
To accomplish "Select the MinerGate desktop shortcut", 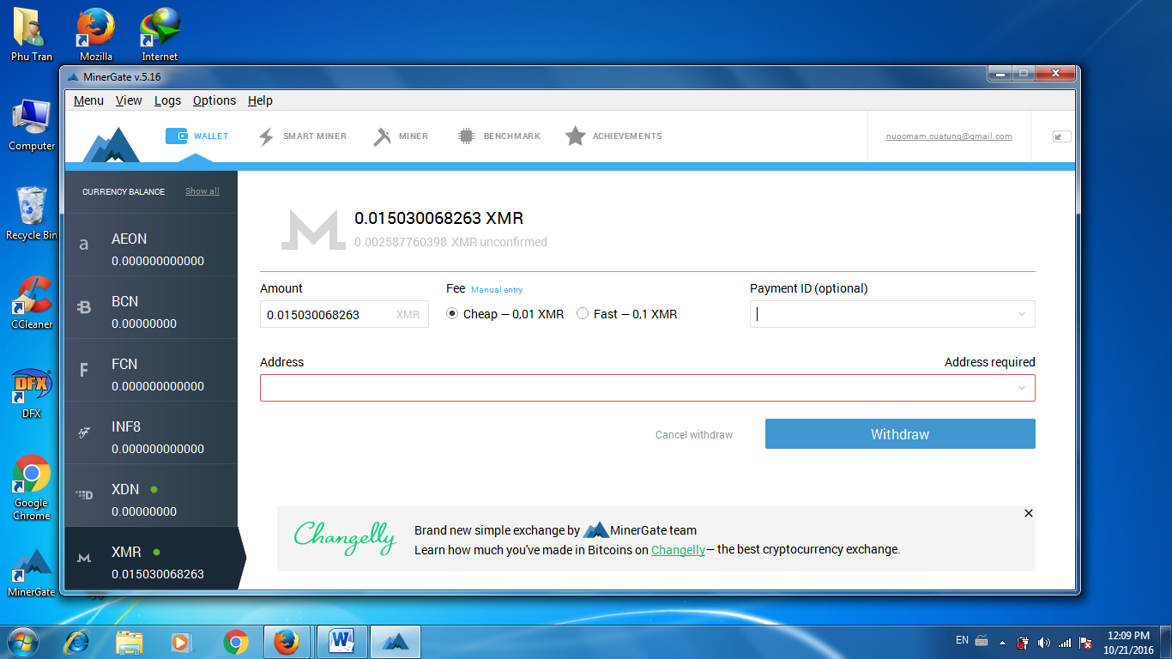I will click(x=32, y=572).
